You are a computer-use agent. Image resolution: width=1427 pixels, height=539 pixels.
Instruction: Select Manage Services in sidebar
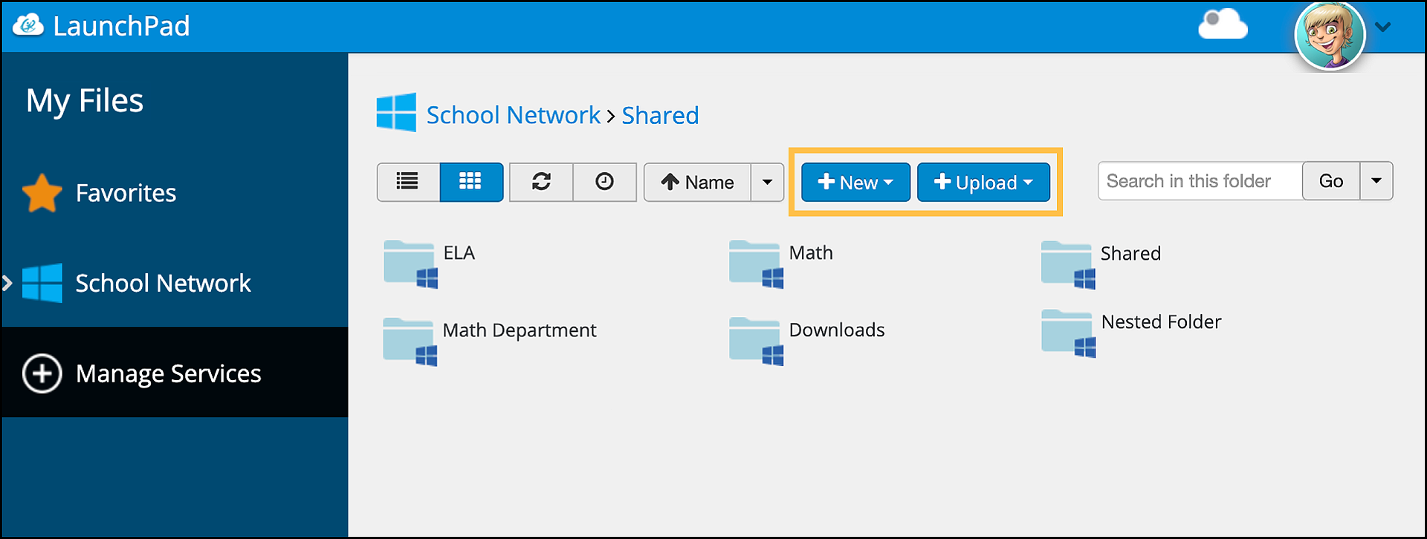(x=168, y=373)
